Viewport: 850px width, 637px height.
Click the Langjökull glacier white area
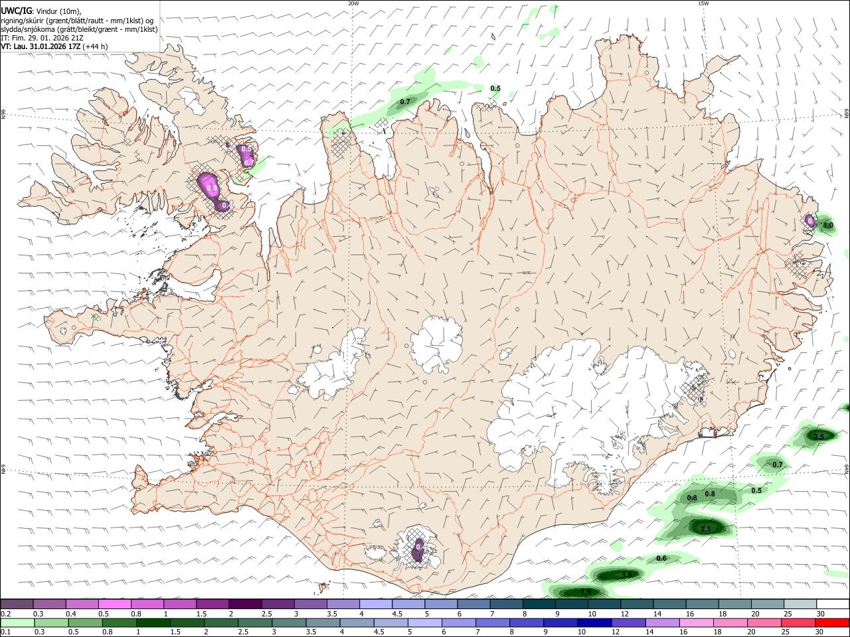332,366
